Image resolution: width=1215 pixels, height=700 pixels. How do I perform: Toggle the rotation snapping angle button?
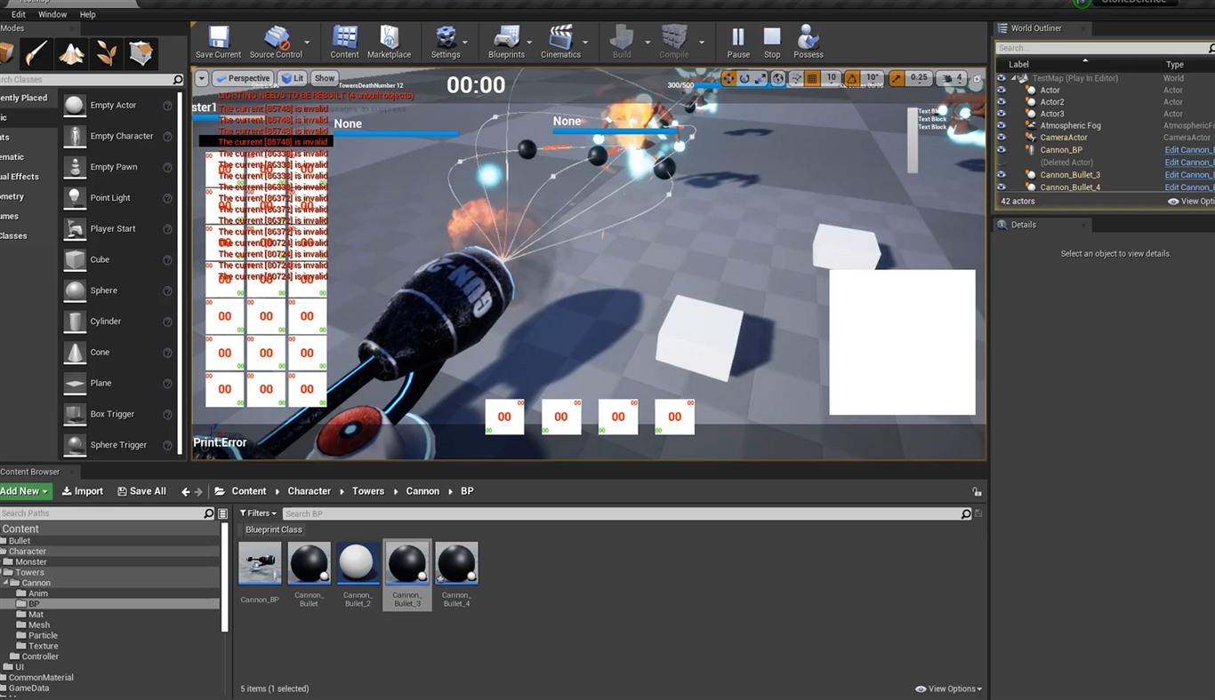852,78
